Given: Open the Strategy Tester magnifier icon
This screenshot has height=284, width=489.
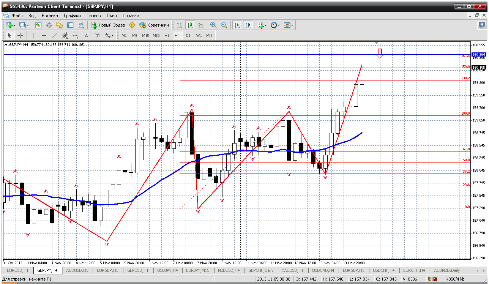Looking at the screenshot, I should (x=81, y=25).
